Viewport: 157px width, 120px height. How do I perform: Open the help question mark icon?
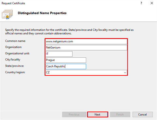coord(141,3)
